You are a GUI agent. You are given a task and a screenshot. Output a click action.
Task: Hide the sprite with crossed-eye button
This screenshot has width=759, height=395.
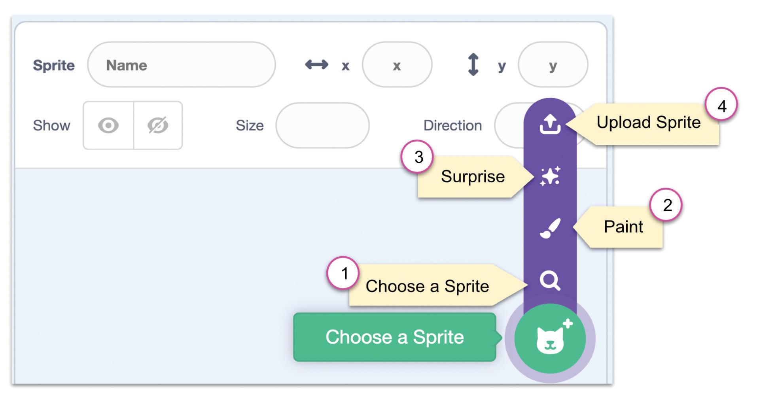158,125
